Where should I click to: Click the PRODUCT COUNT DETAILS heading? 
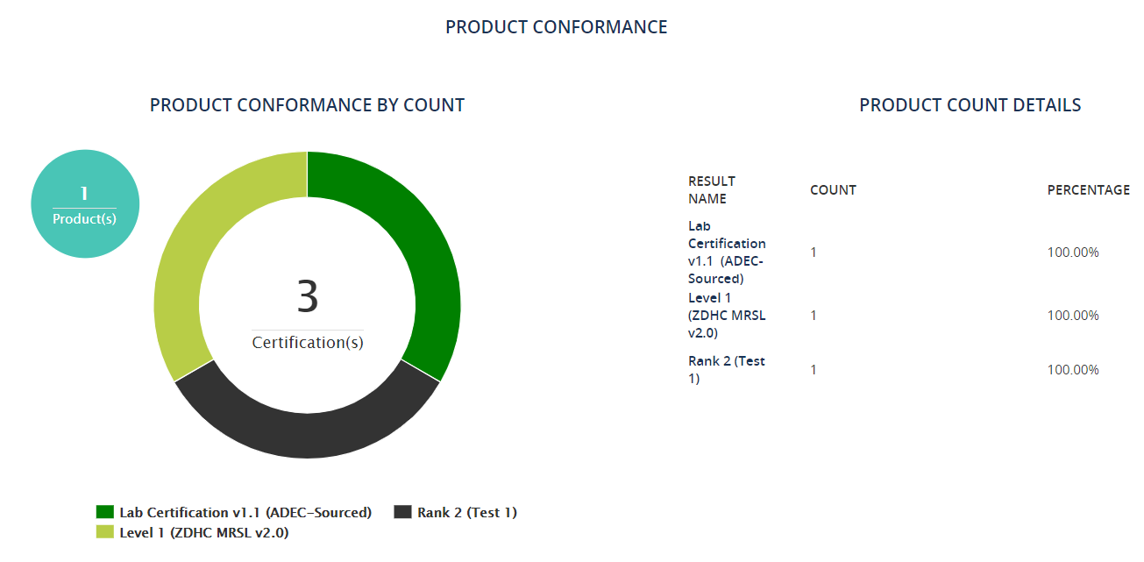(970, 105)
